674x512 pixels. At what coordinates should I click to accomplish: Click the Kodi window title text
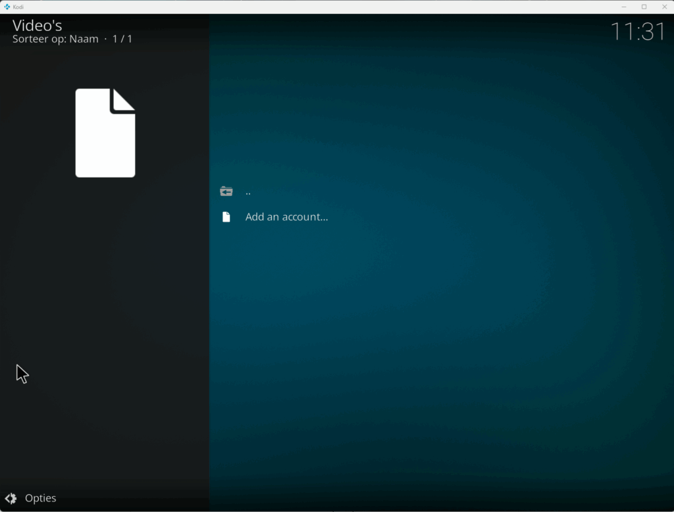coord(18,7)
